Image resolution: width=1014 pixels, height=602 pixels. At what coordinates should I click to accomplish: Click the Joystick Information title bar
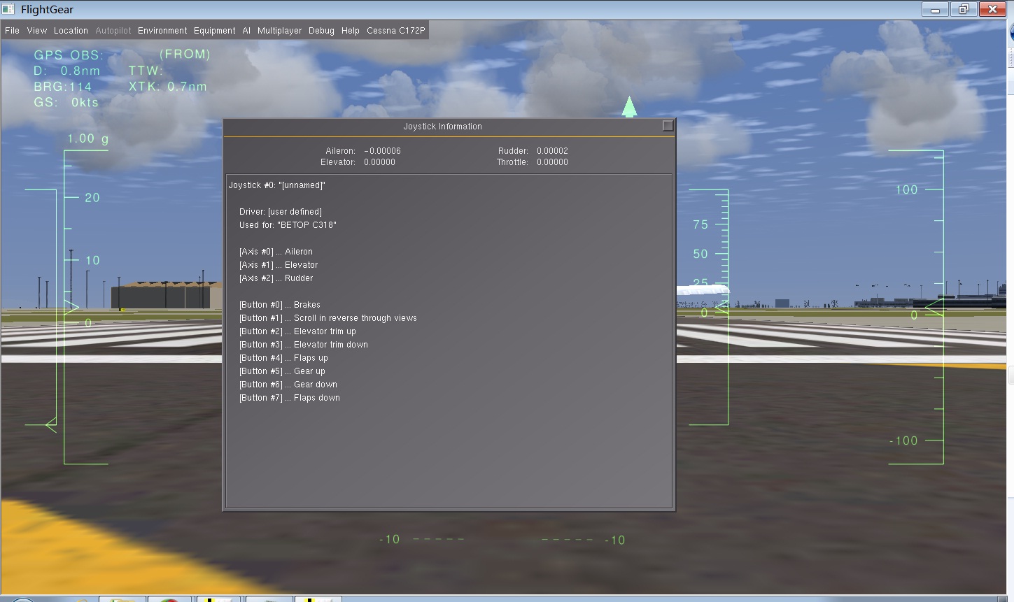[442, 127]
